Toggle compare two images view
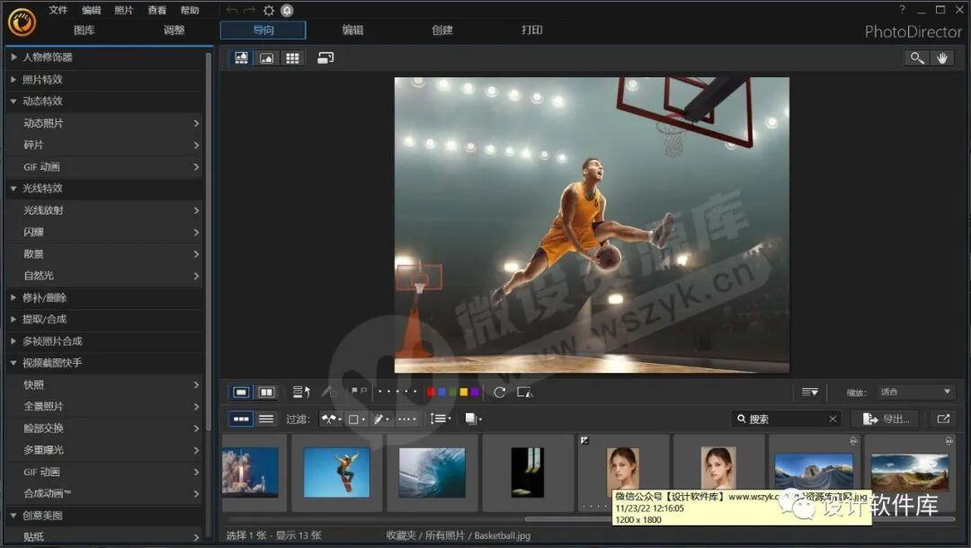This screenshot has height=548, width=971. [266, 392]
